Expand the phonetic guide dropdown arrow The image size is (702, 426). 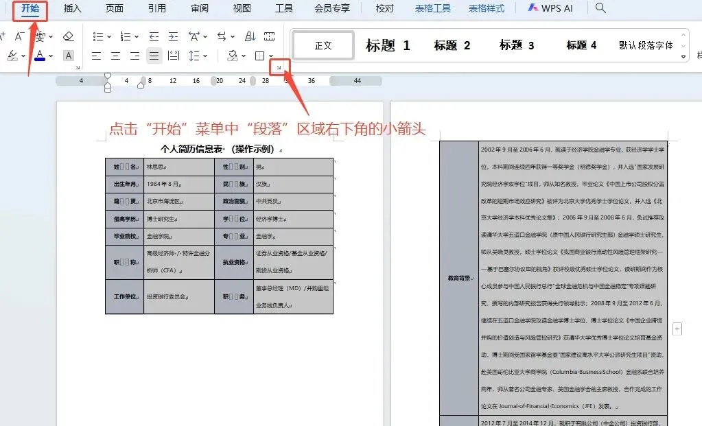(50, 36)
